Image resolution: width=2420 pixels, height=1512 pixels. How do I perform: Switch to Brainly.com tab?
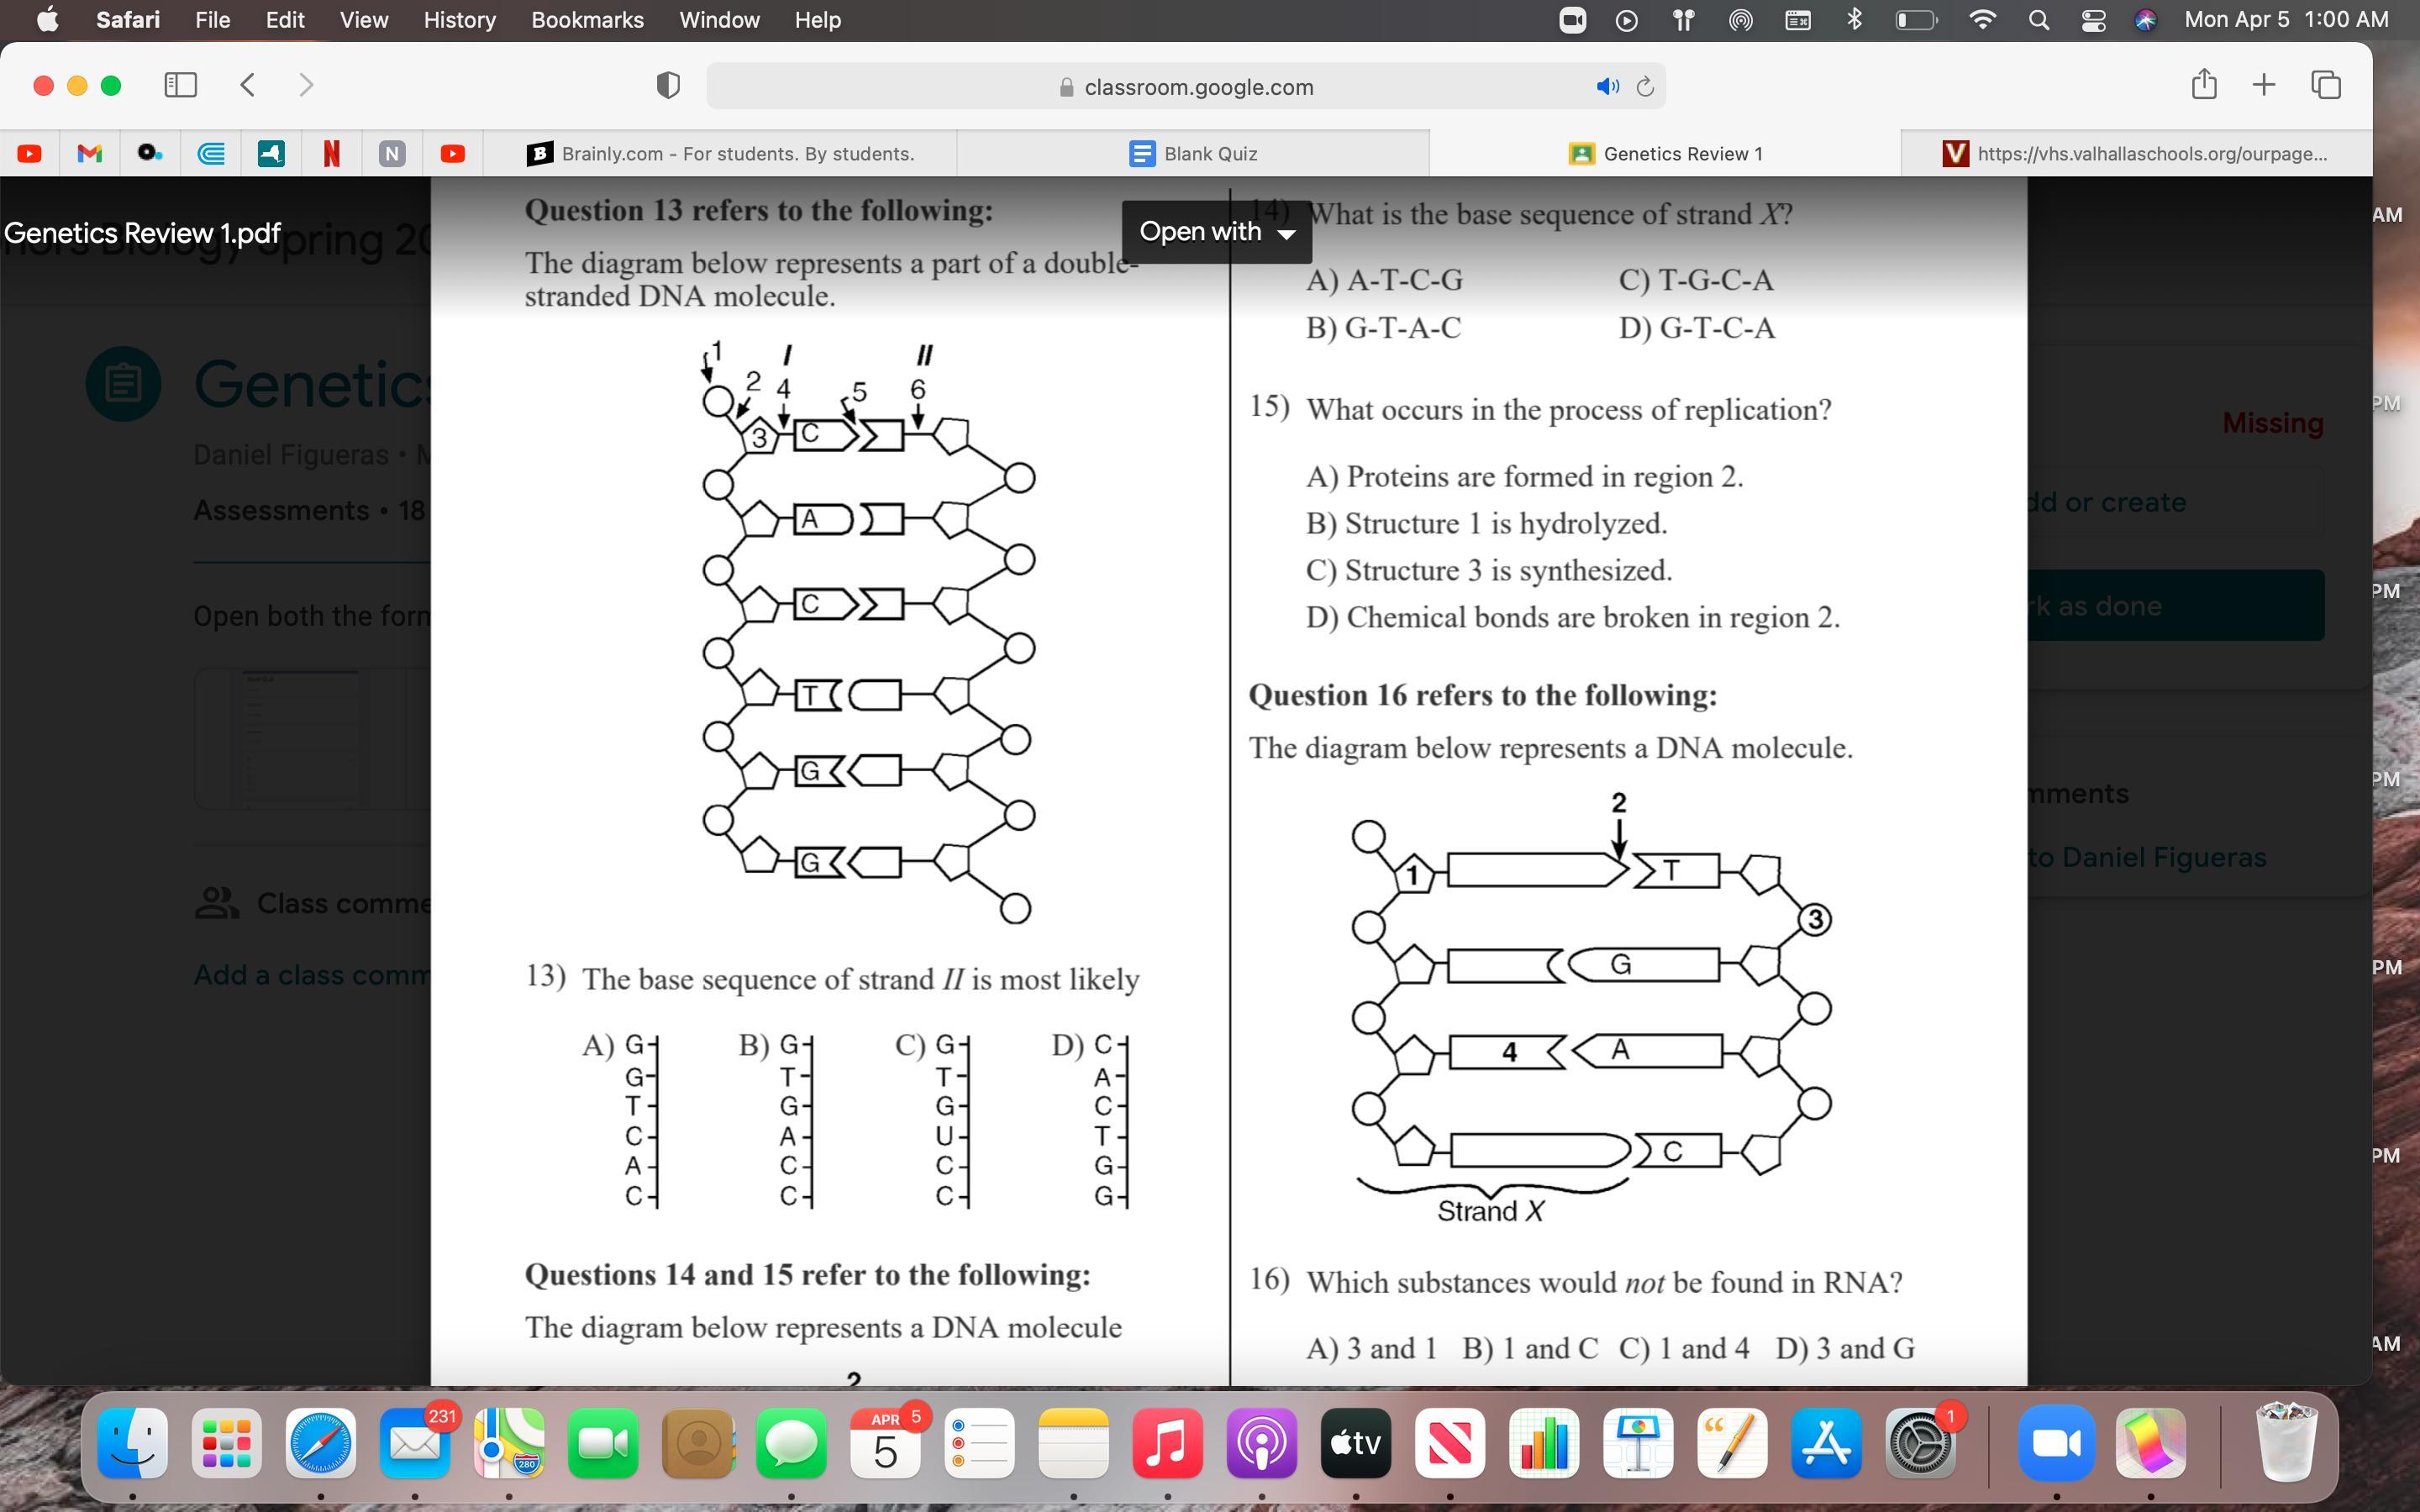click(x=720, y=153)
